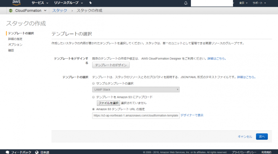Viewport: 278px width, 154px height.
Task: Open the notifications bell icon
Action: point(186,3)
